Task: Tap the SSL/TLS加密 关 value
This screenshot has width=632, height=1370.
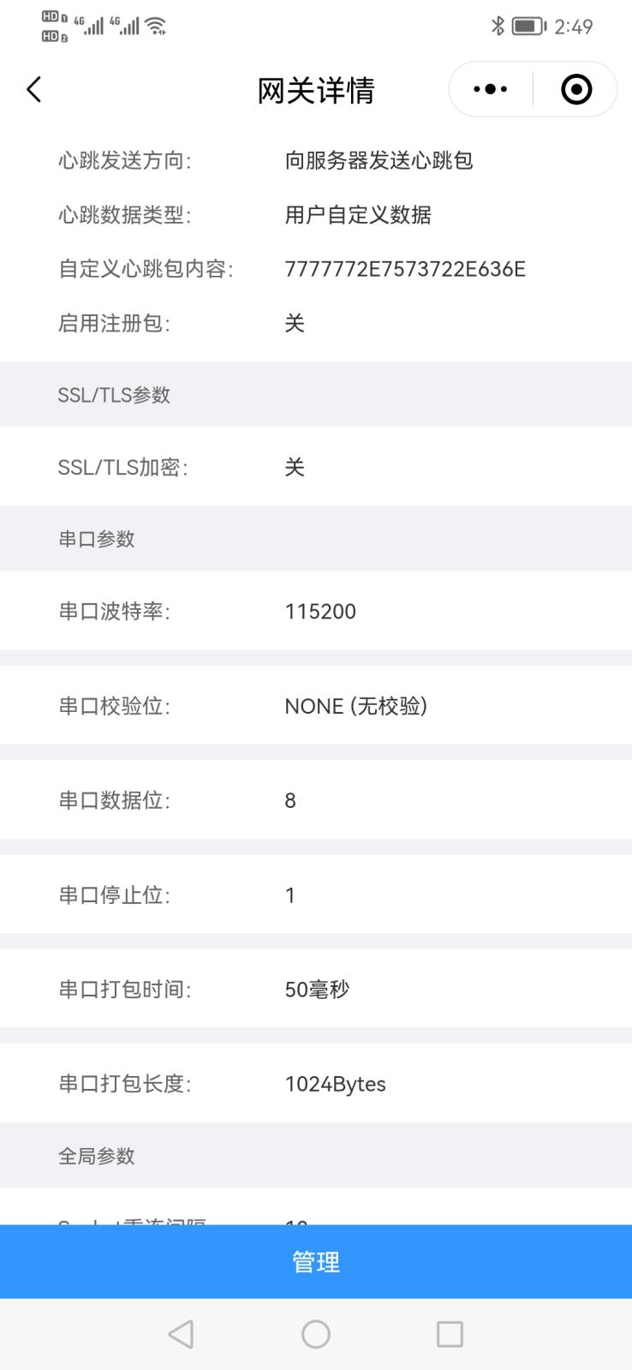Action: [295, 467]
